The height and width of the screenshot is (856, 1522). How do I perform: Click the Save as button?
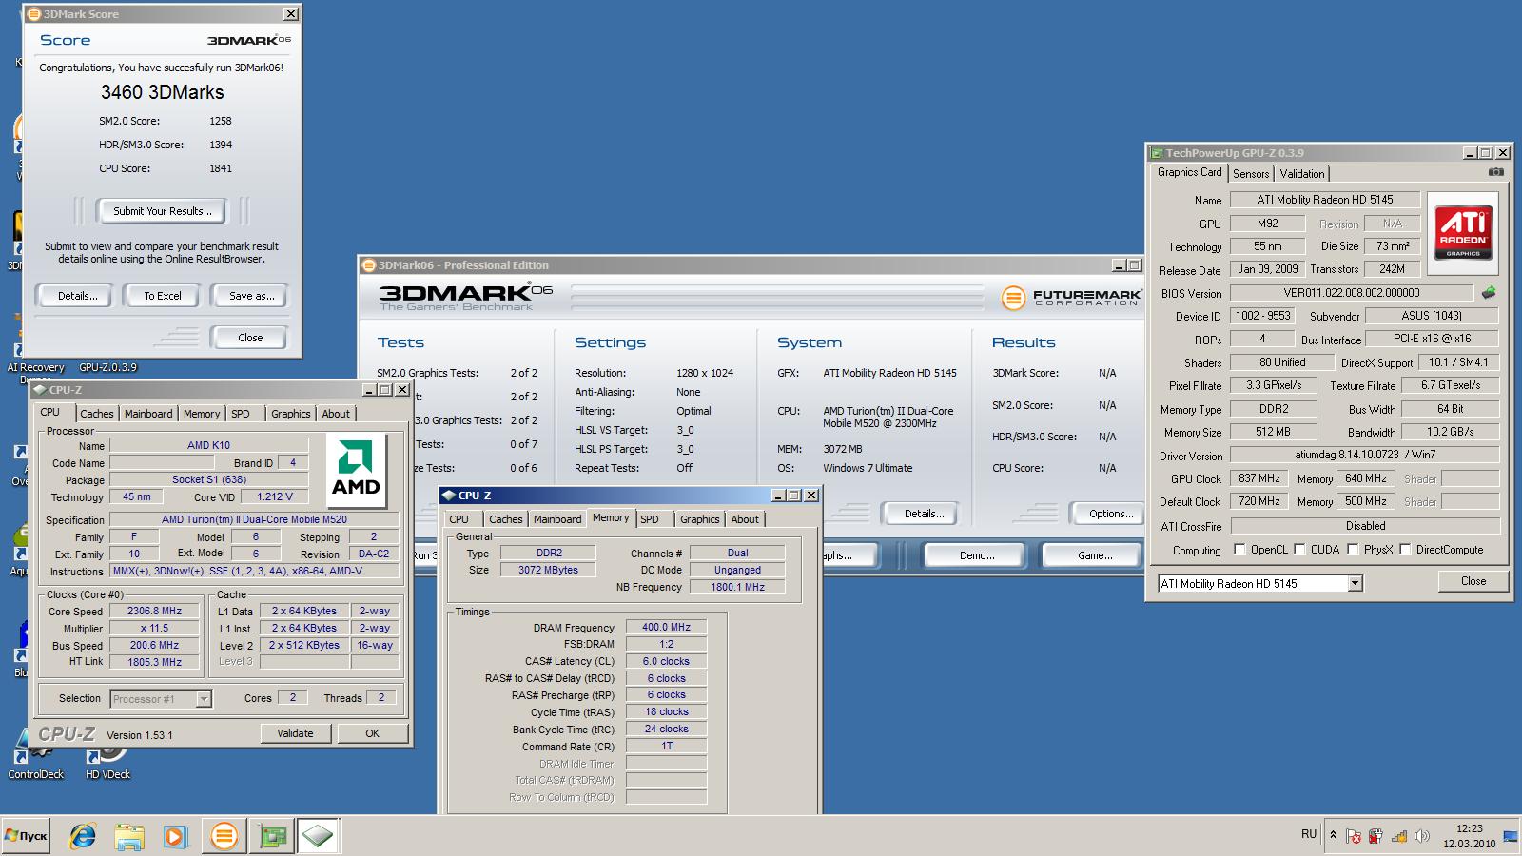[x=251, y=296]
